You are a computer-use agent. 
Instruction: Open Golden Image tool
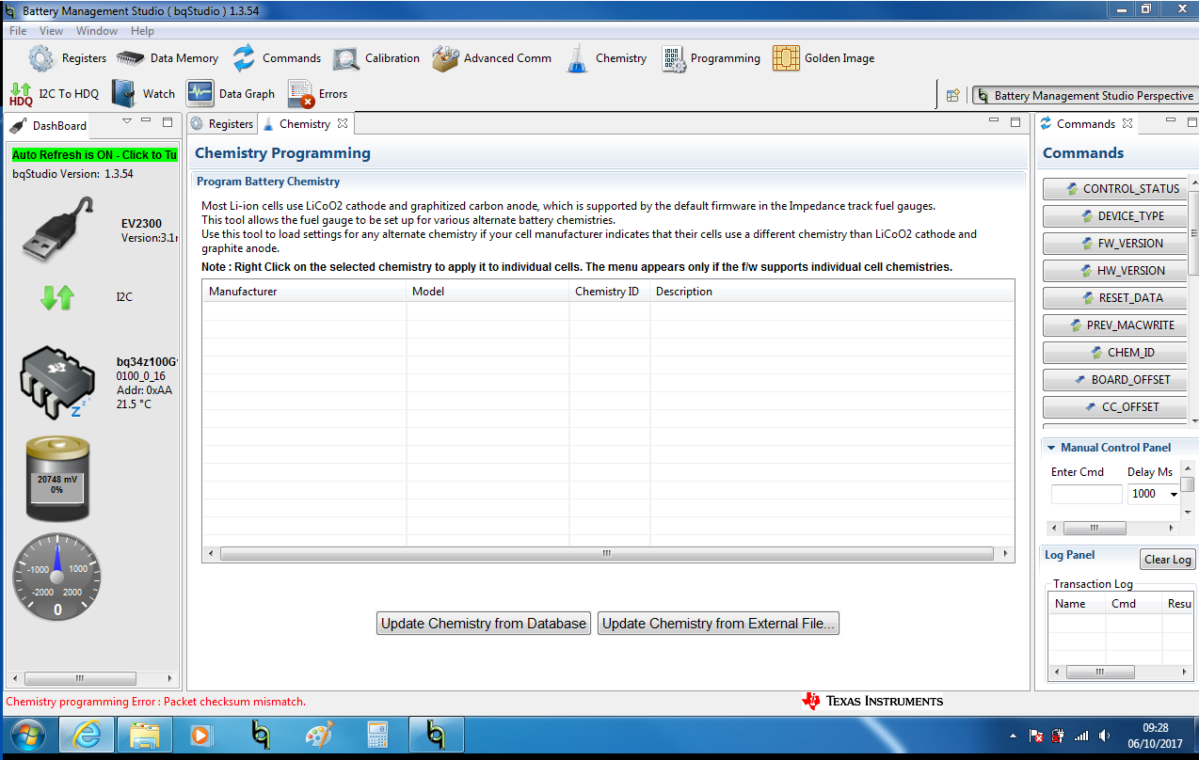point(823,58)
